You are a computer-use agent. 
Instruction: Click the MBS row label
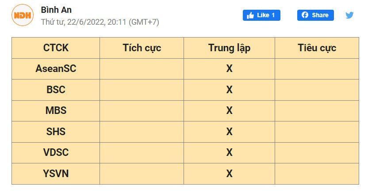(x=56, y=110)
